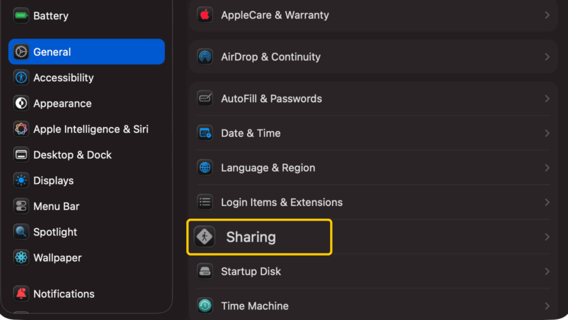Expand Time Machine chevron
The width and height of the screenshot is (568, 320).
(x=547, y=306)
